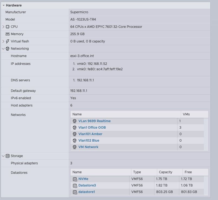The height and width of the screenshot is (200, 218).
Task: Collapse the Networking section chevron
Action: pyautogui.click(x=3, y=49)
